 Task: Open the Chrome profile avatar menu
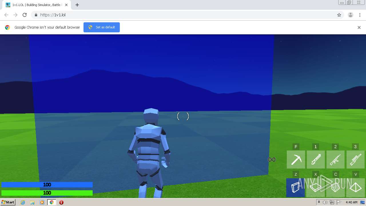[351, 15]
